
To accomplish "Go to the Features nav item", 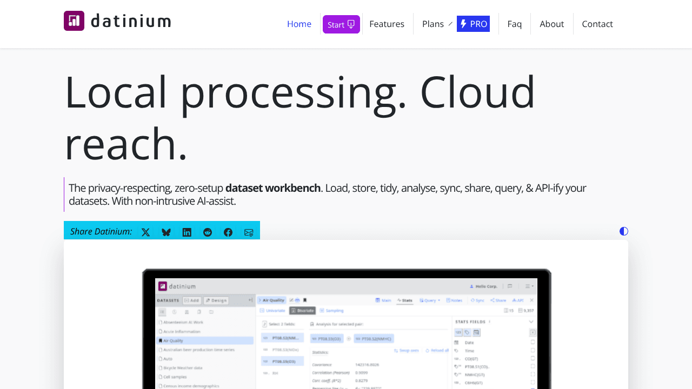I will pyautogui.click(x=387, y=24).
